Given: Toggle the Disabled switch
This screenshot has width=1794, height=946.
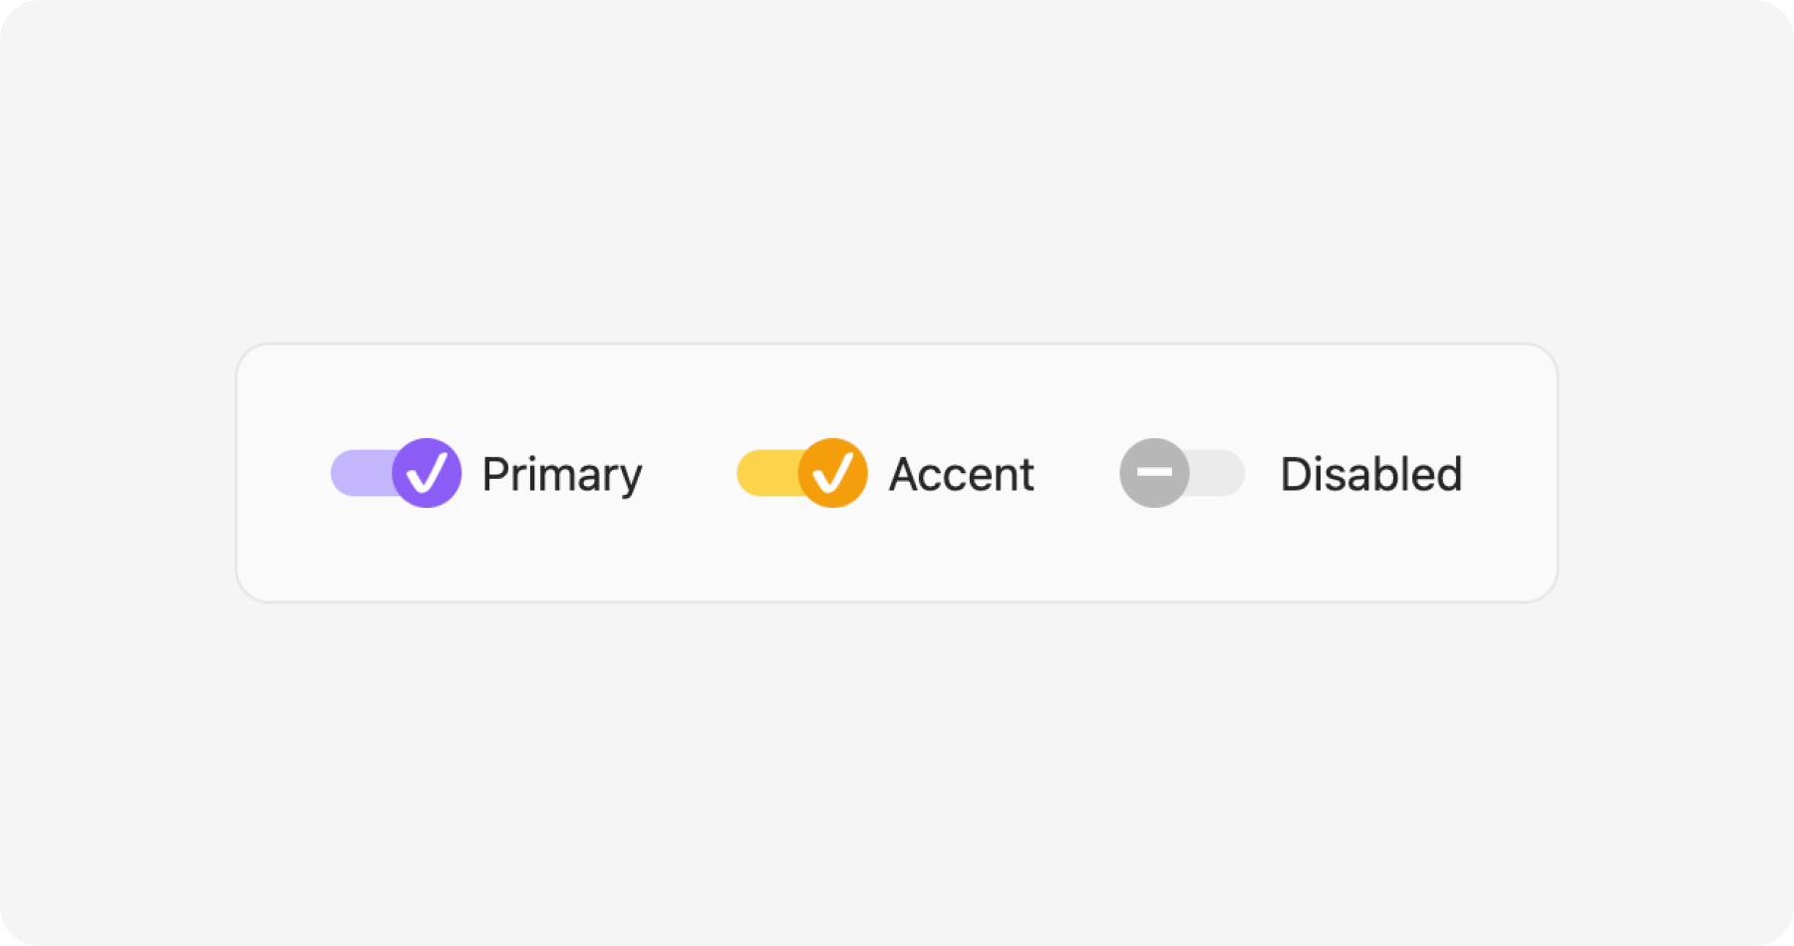Looking at the screenshot, I should click(1182, 473).
